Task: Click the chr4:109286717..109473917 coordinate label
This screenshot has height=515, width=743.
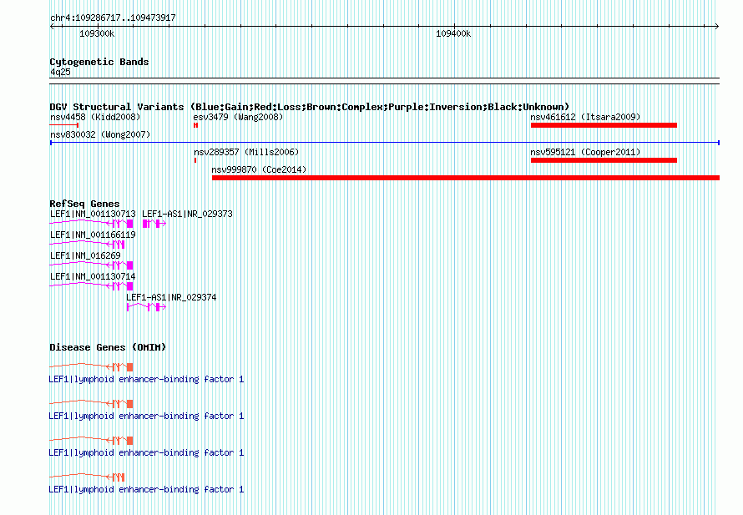Action: coord(113,18)
